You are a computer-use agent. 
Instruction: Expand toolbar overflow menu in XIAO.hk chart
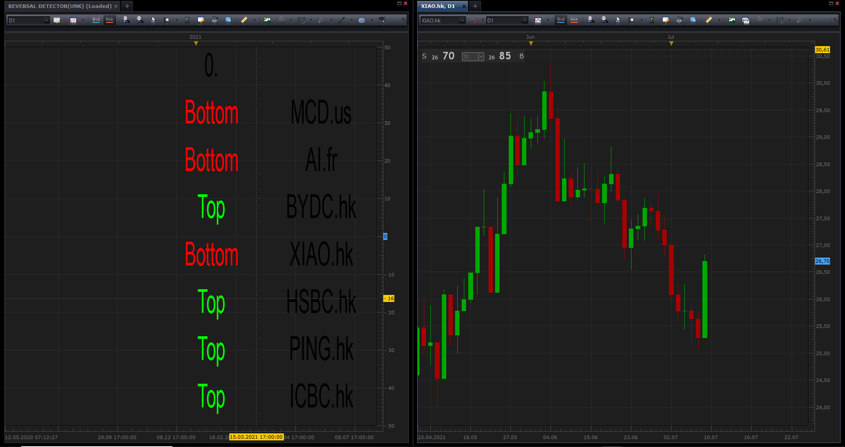835,20
